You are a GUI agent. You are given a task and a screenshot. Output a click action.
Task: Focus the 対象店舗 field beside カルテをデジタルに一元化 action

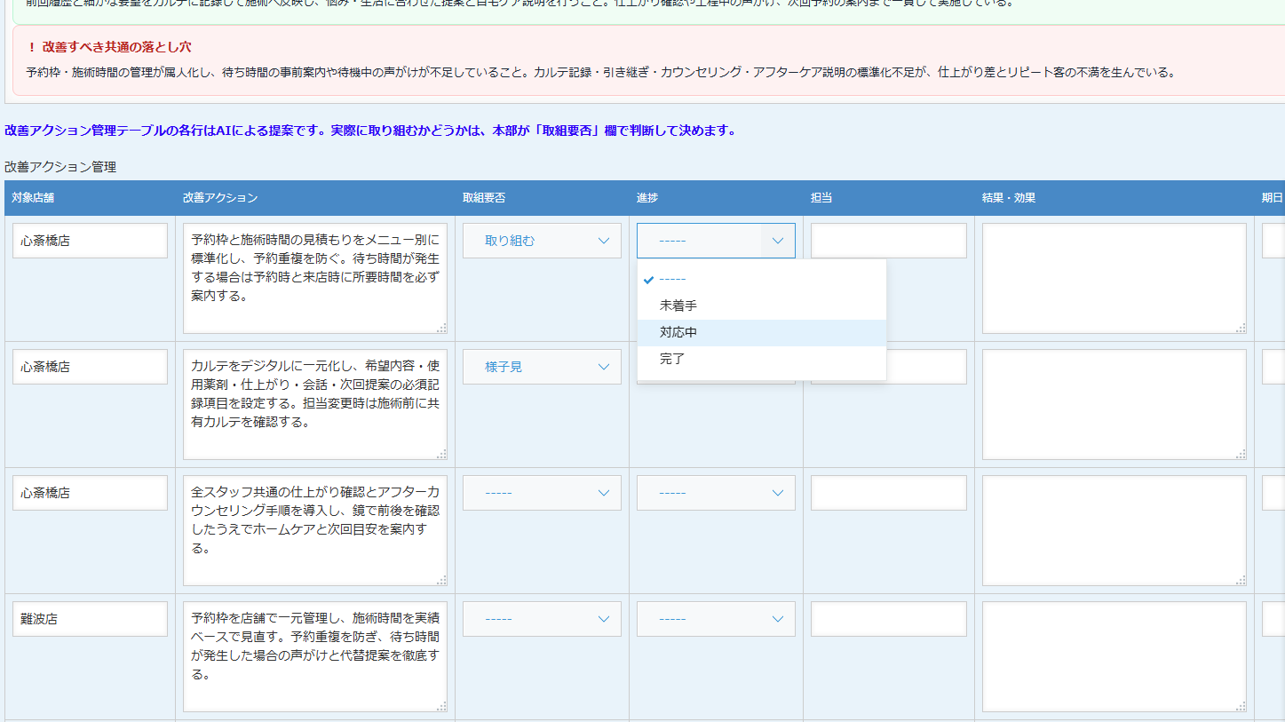90,367
